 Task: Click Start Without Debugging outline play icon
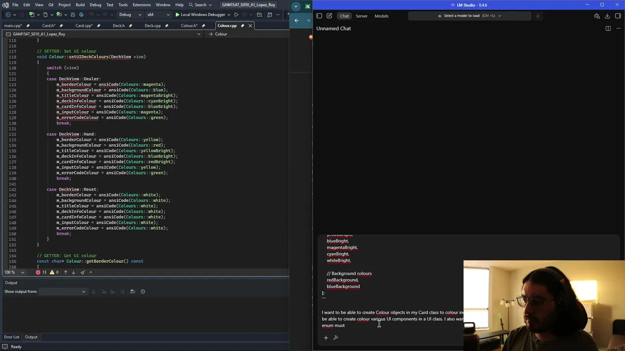[236, 15]
